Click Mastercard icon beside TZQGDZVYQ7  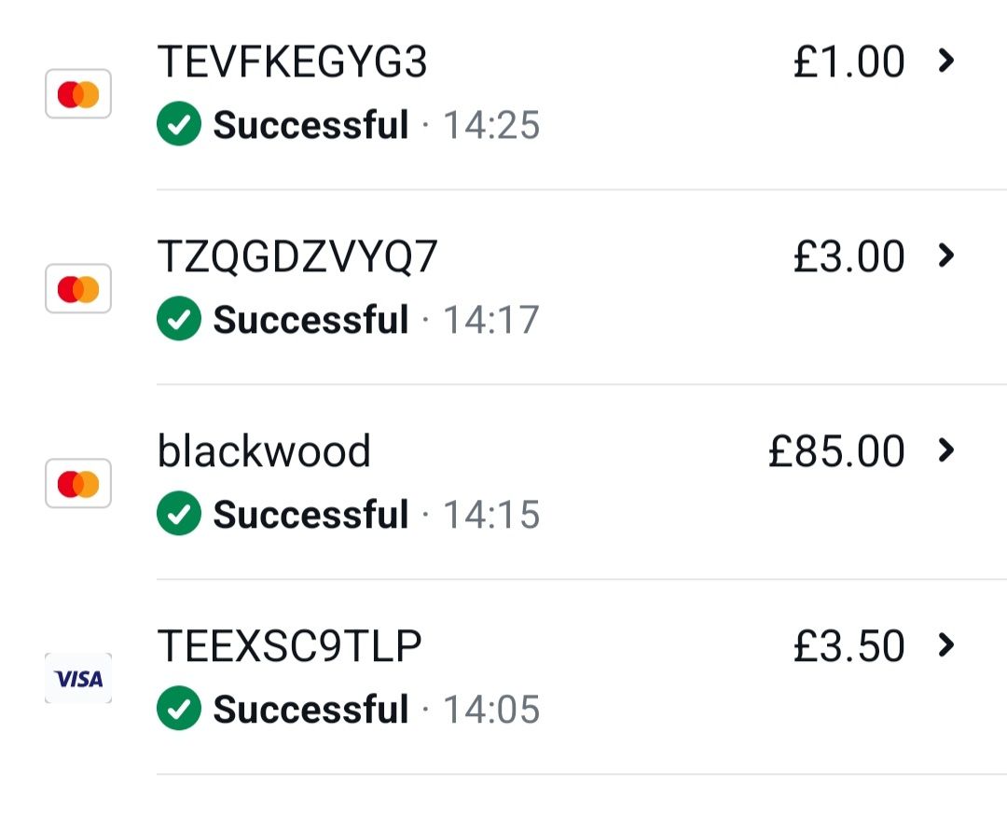[x=78, y=288]
